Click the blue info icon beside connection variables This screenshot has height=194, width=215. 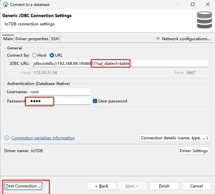pyautogui.click(x=7, y=138)
